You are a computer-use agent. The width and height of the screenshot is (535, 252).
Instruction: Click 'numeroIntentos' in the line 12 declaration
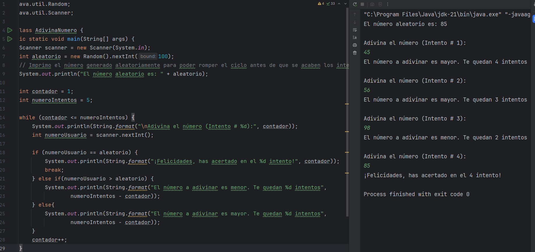tap(54, 100)
